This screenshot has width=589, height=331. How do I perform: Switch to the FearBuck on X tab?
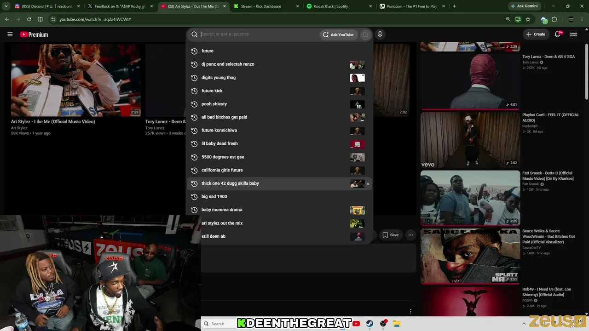120,6
